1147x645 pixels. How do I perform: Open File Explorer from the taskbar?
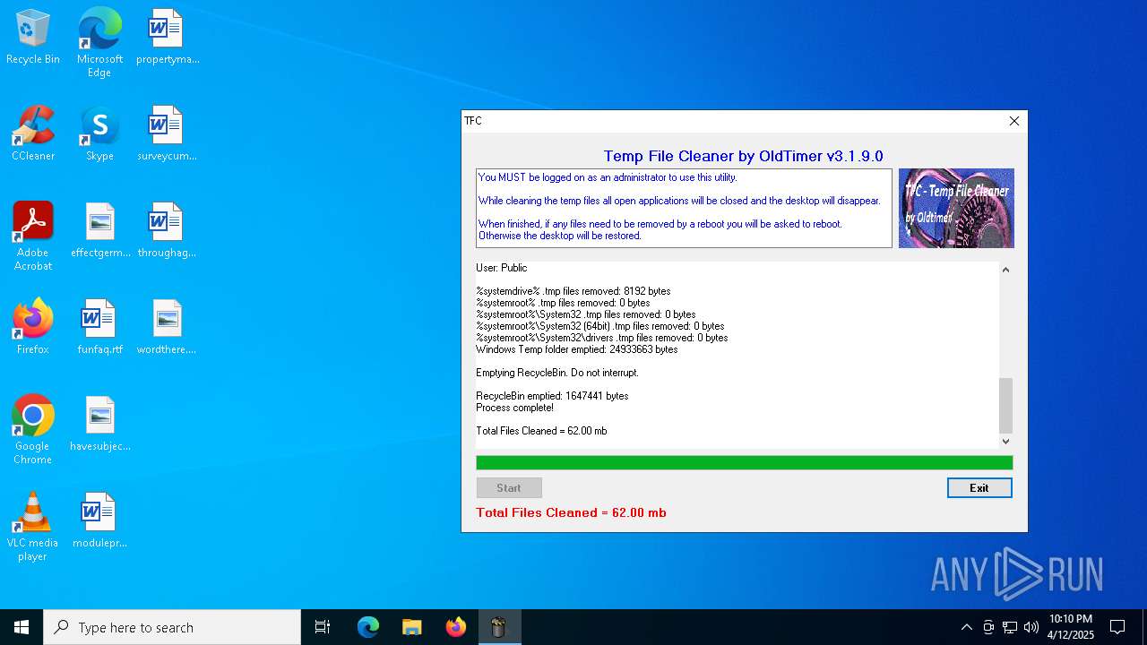pos(412,627)
